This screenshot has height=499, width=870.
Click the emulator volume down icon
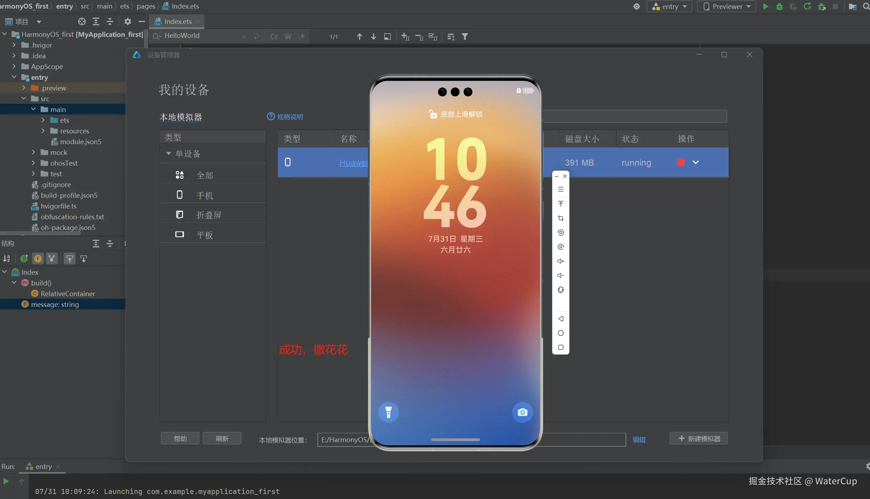coord(560,275)
